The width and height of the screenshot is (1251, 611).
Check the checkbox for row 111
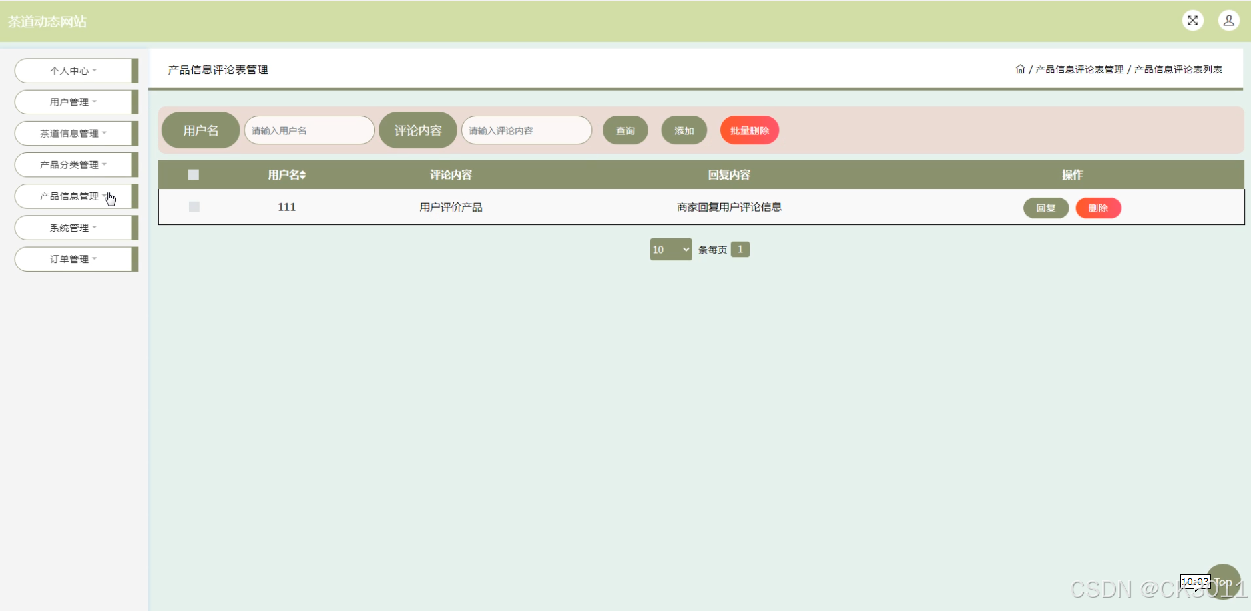(x=194, y=207)
